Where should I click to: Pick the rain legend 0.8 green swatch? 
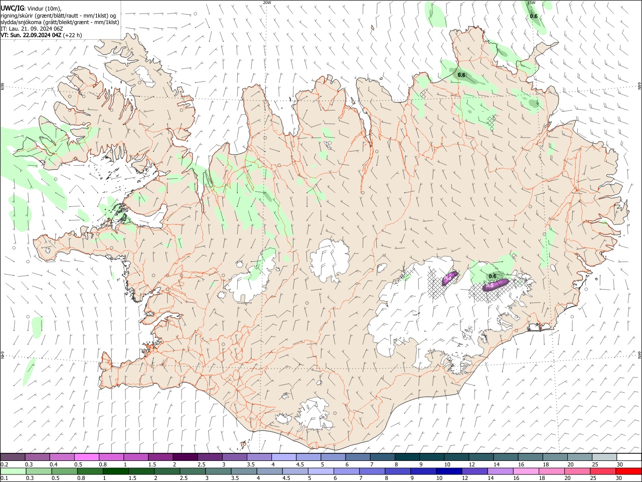90,471
